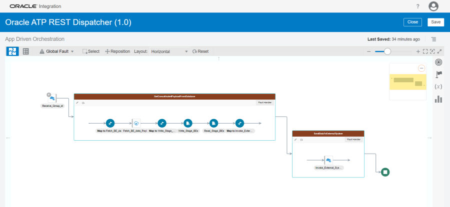Open the bar chart tracking icon
450x207 pixels.
(x=438, y=99)
